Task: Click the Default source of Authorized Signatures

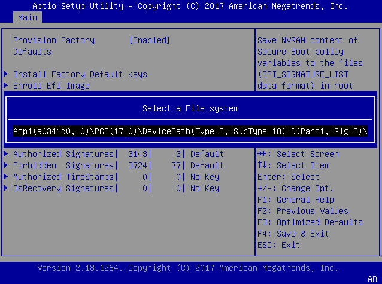Action: pos(207,154)
